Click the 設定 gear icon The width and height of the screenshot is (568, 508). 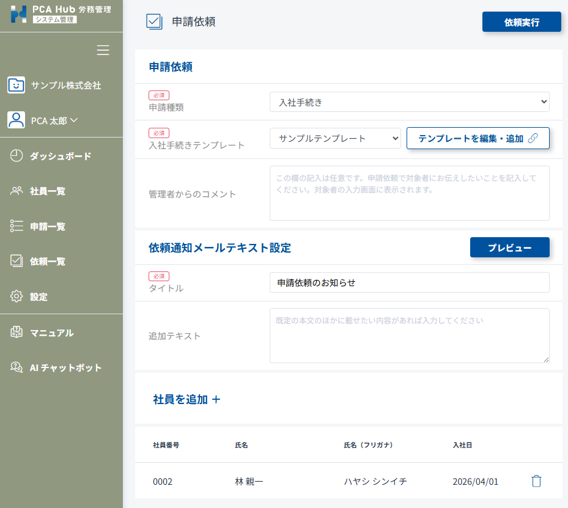pyautogui.click(x=17, y=296)
